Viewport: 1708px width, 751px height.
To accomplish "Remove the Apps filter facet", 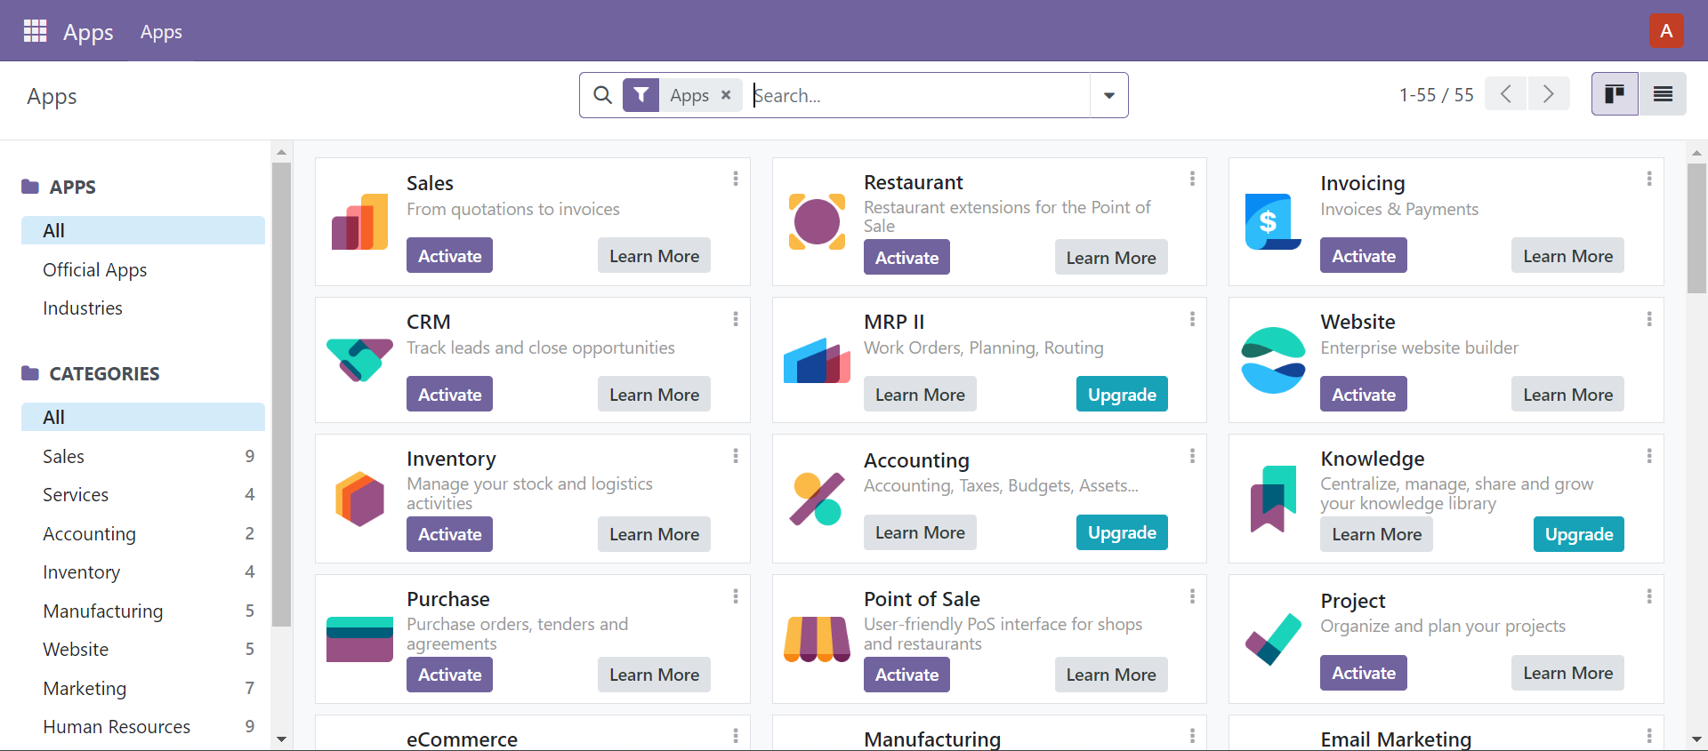I will (x=726, y=95).
